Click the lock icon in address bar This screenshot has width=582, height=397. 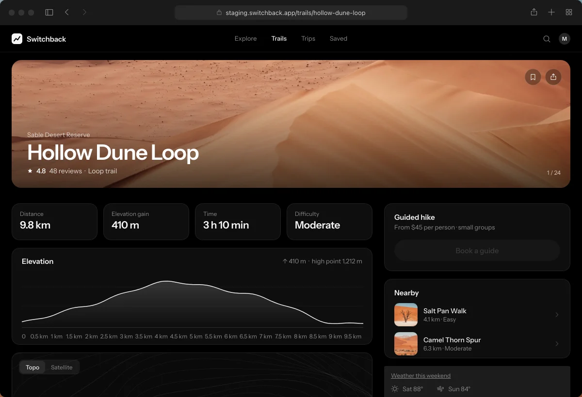(219, 13)
